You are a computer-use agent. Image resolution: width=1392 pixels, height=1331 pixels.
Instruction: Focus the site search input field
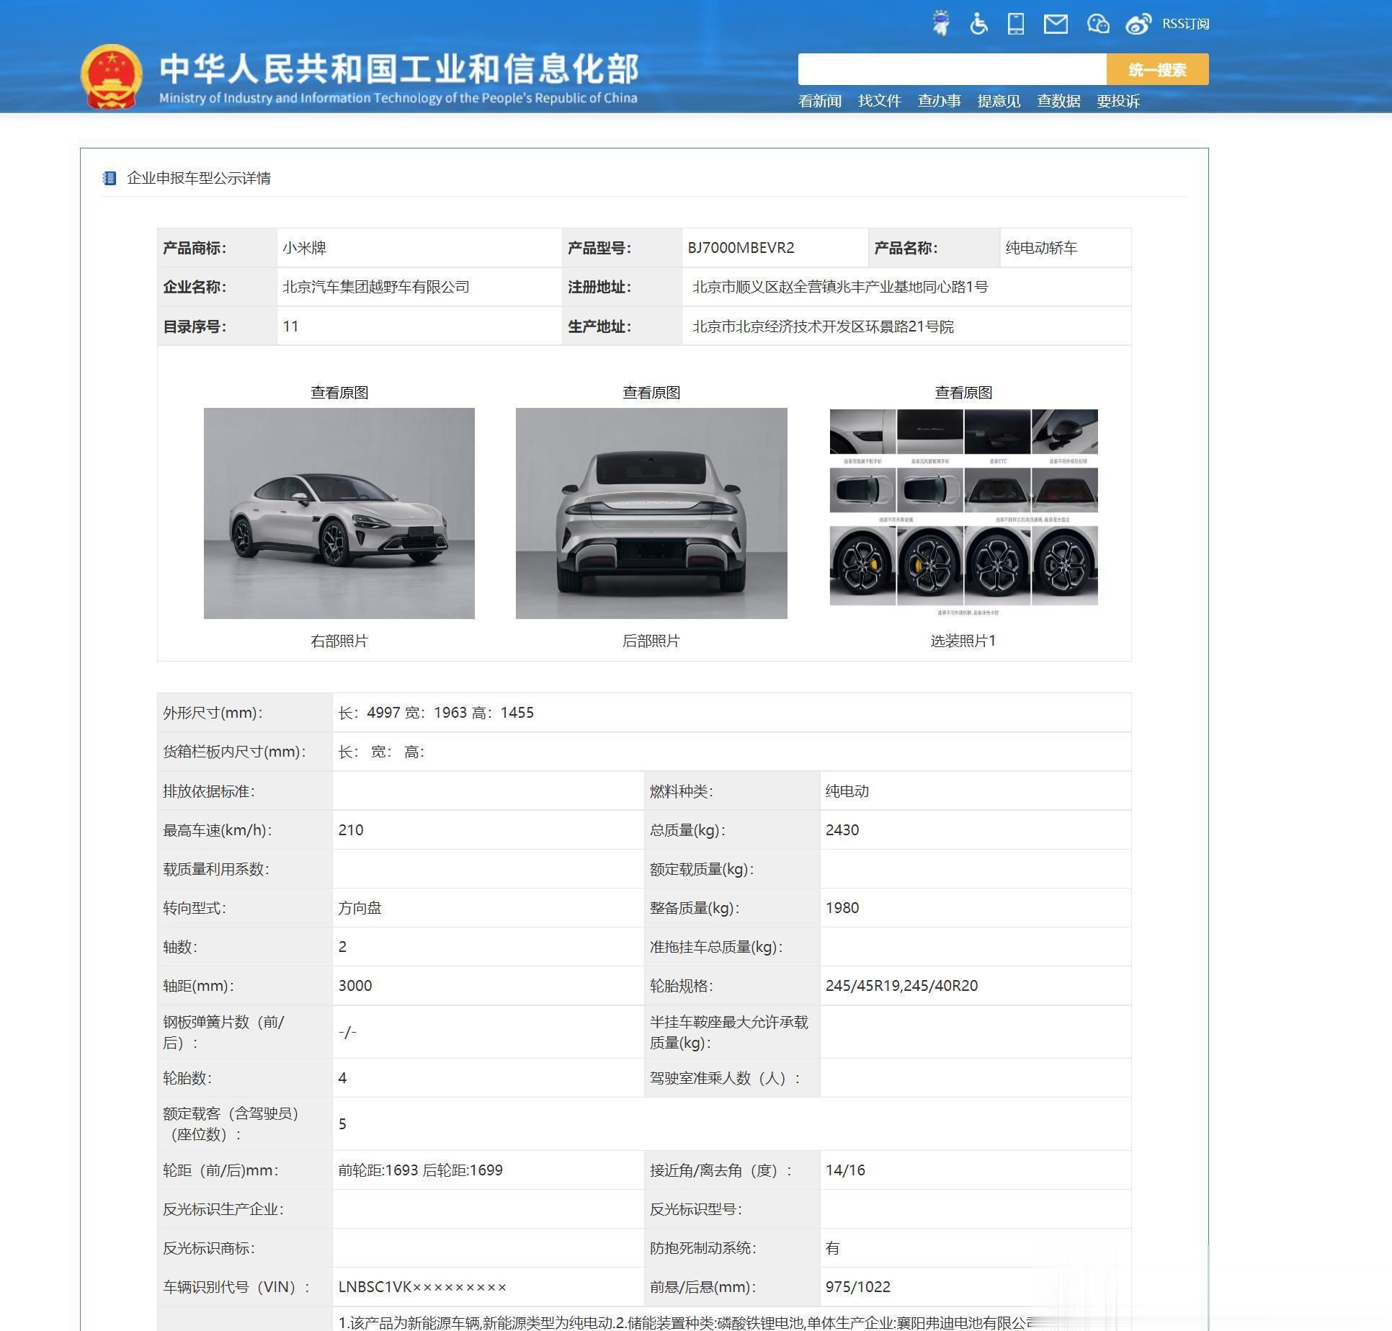[952, 69]
